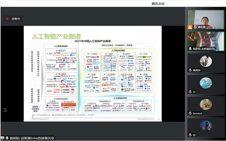Click the 对话式AI box title
Image resolution: width=226 pixels, height=141 pixels.
click(126, 54)
